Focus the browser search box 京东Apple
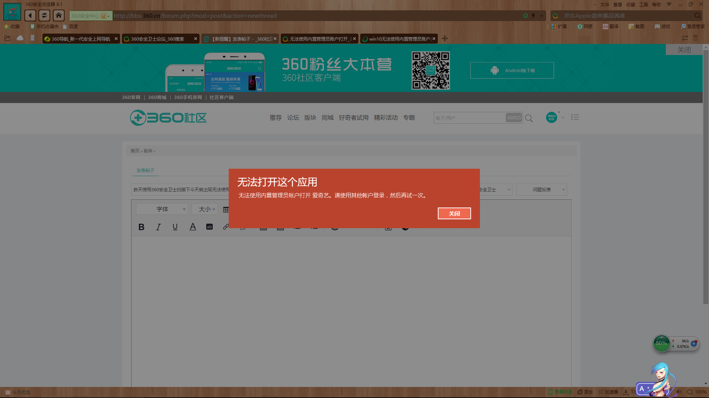709x398 pixels. [x=626, y=16]
